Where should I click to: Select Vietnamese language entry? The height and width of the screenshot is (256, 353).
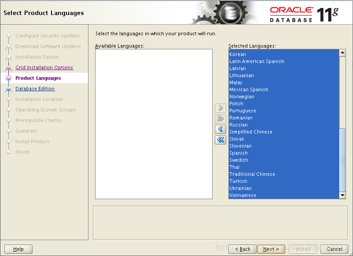[284, 195]
